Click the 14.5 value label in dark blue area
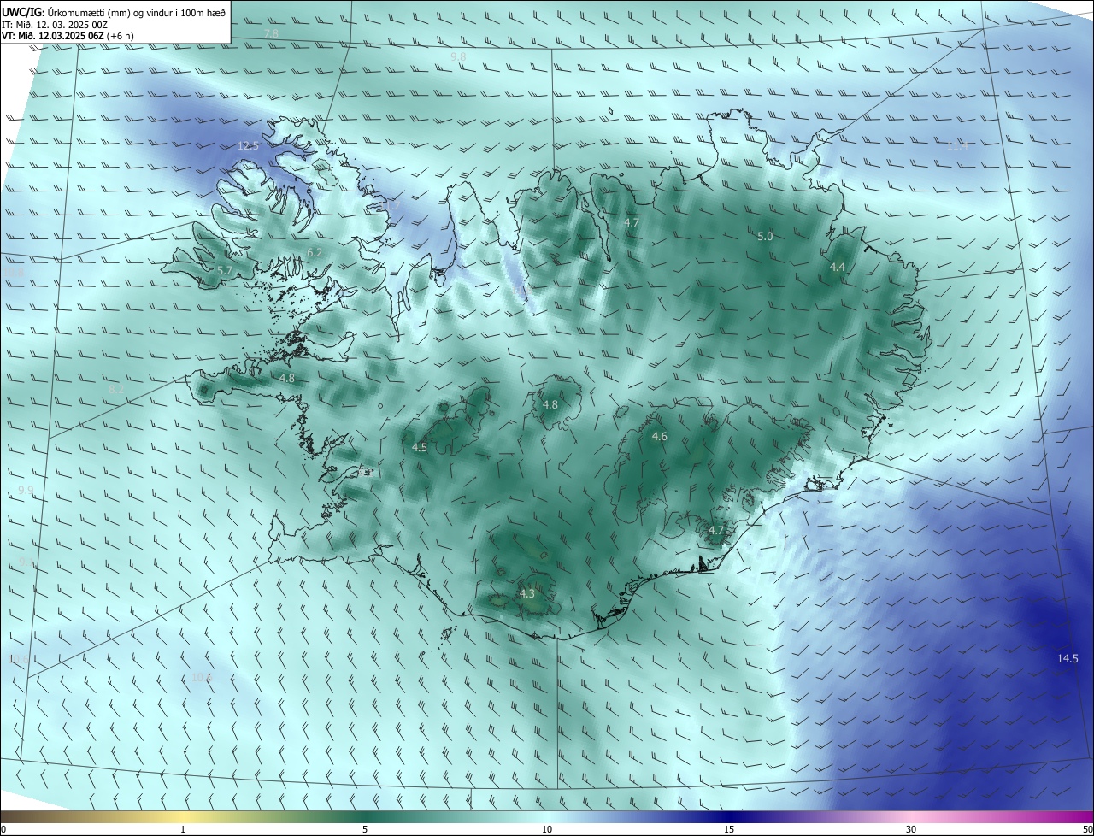Viewport: 1094px width, 836px height. (1068, 658)
